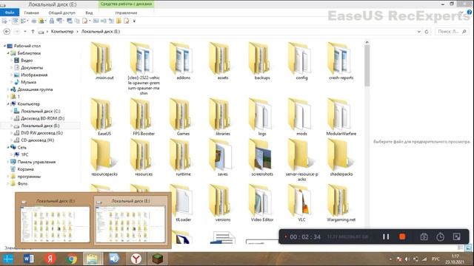Expand the Домашняя группа tree node
Screen dimensions: 474x266
[8, 89]
